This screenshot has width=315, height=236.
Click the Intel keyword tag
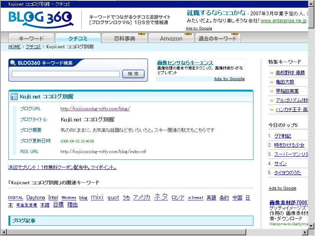(x=53, y=198)
